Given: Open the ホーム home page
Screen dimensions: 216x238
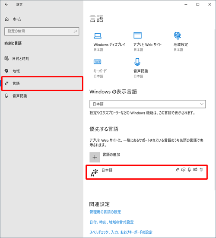Looking at the screenshot, I should [17, 19].
